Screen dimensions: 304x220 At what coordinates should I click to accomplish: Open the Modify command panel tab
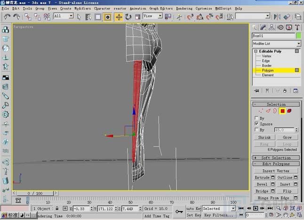point(263,27)
